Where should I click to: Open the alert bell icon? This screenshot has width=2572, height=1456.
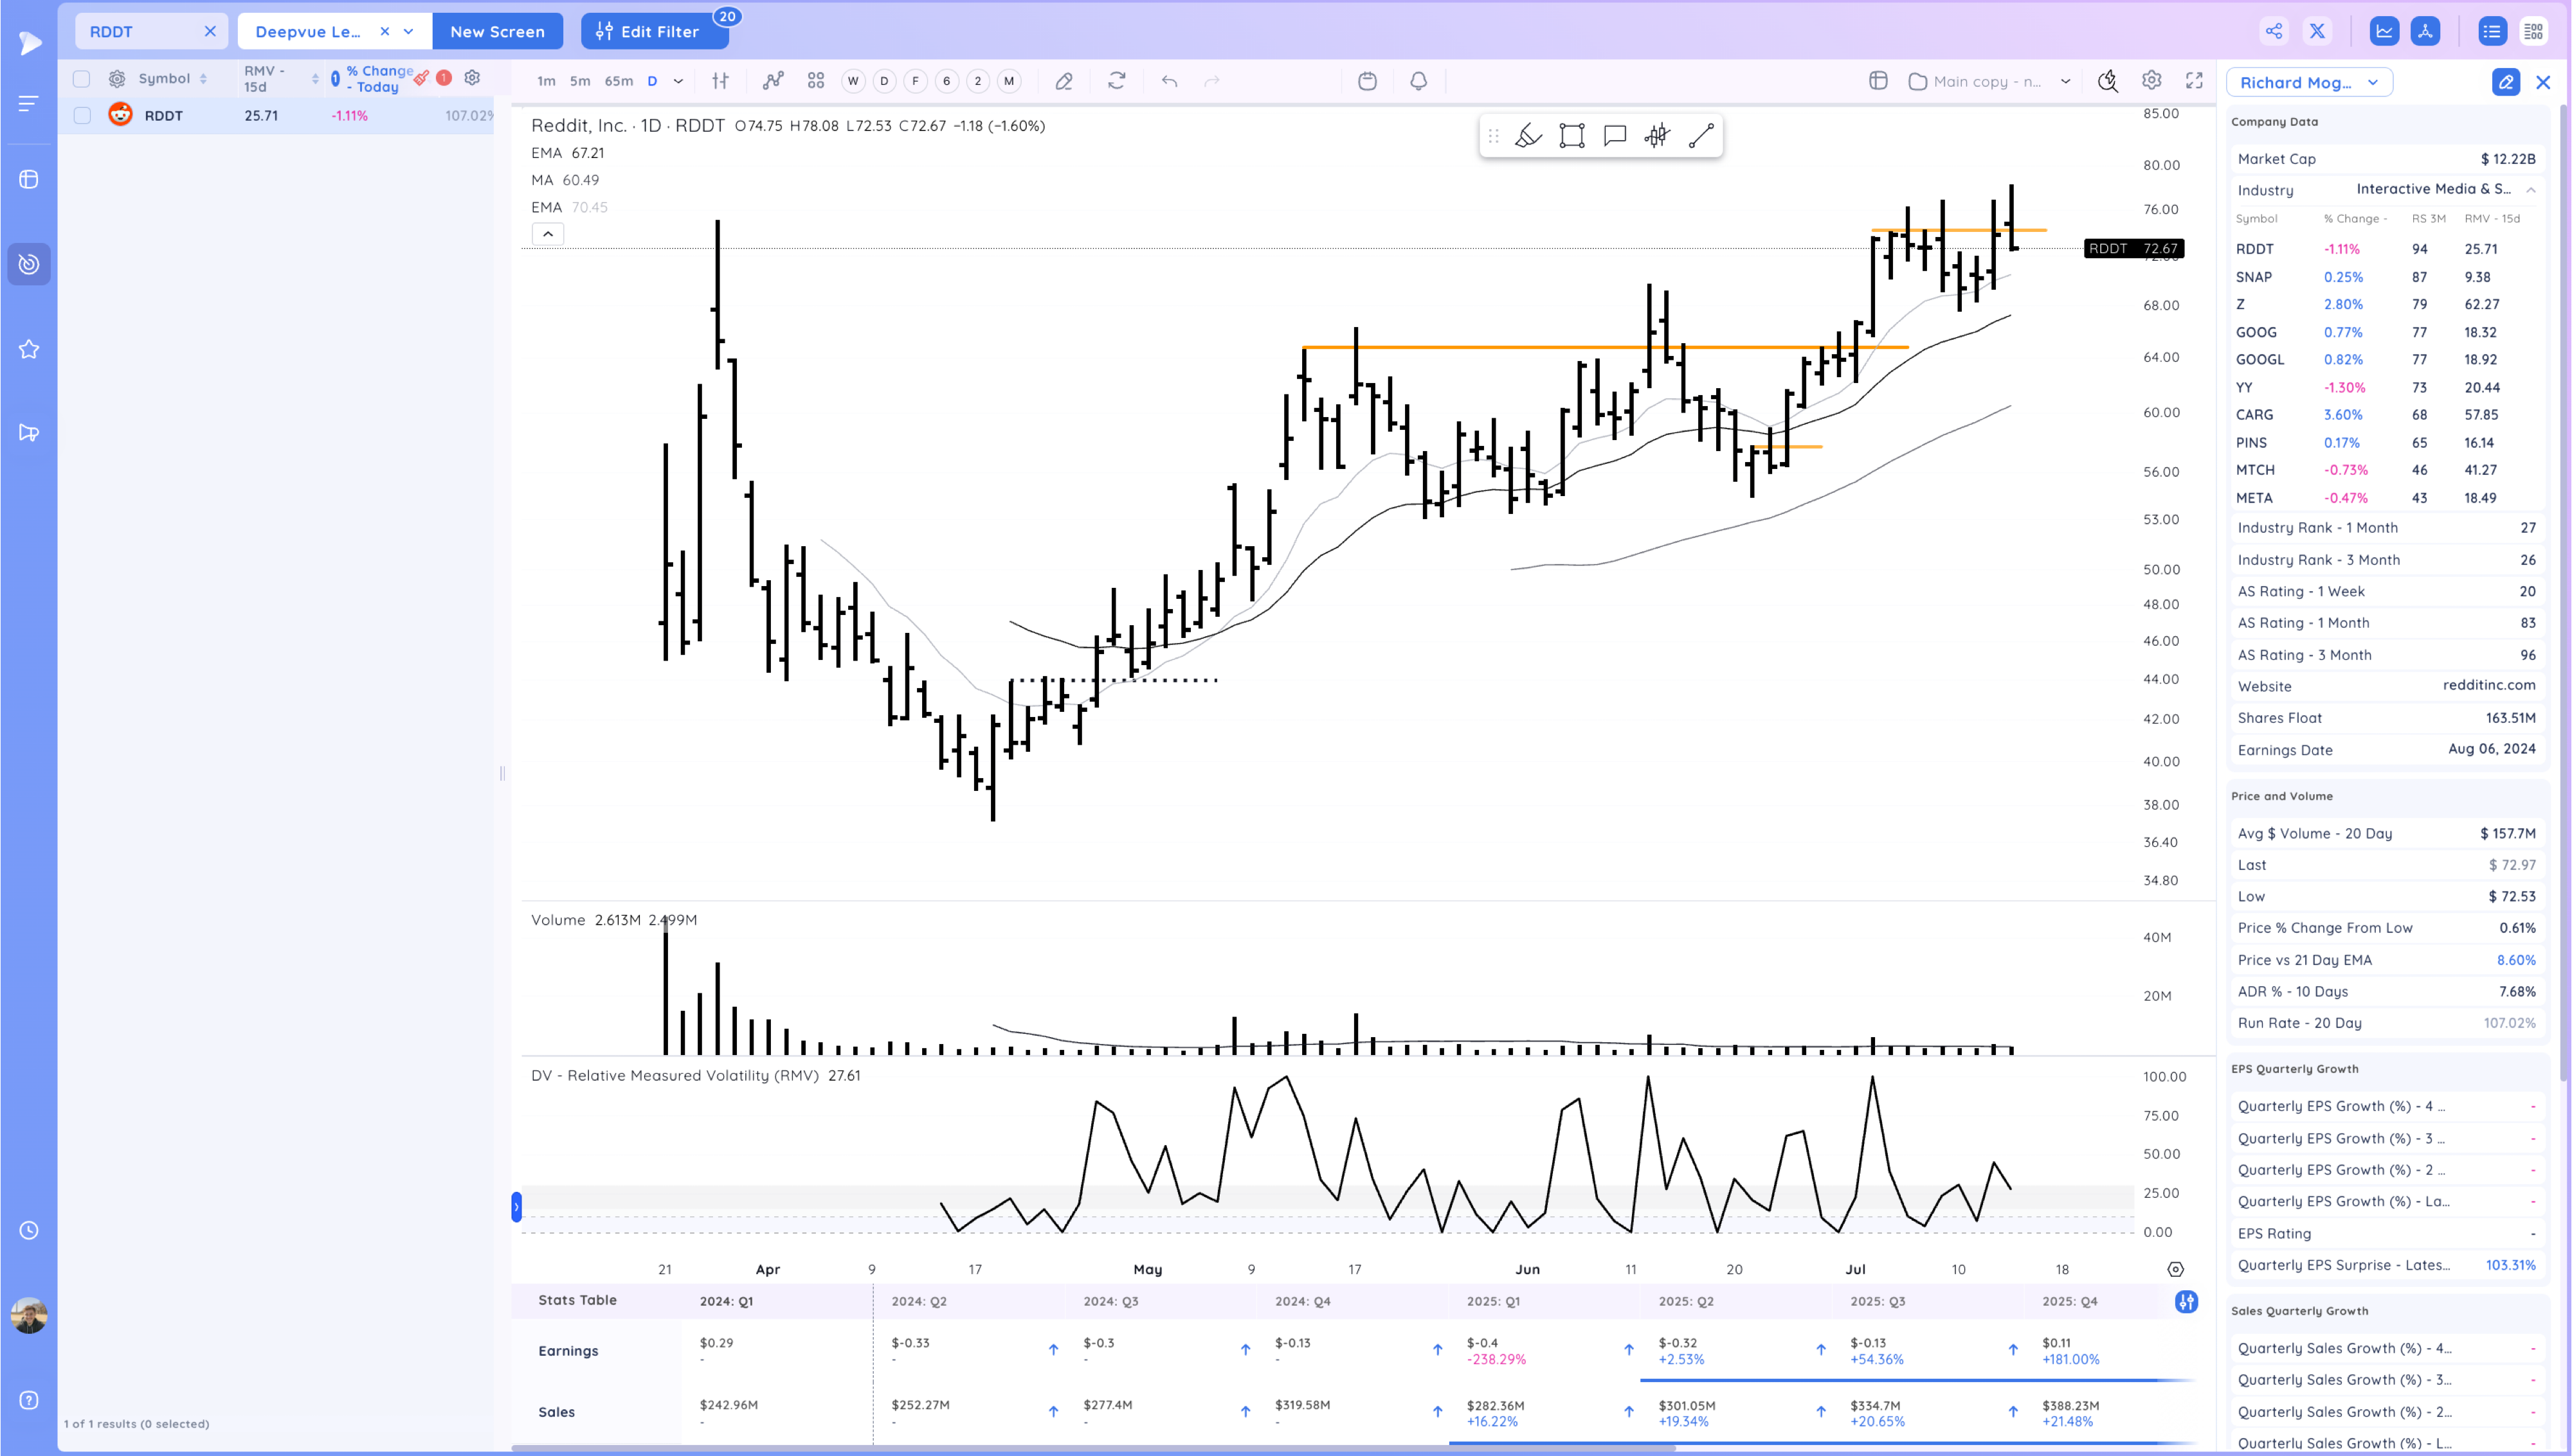coord(1418,81)
